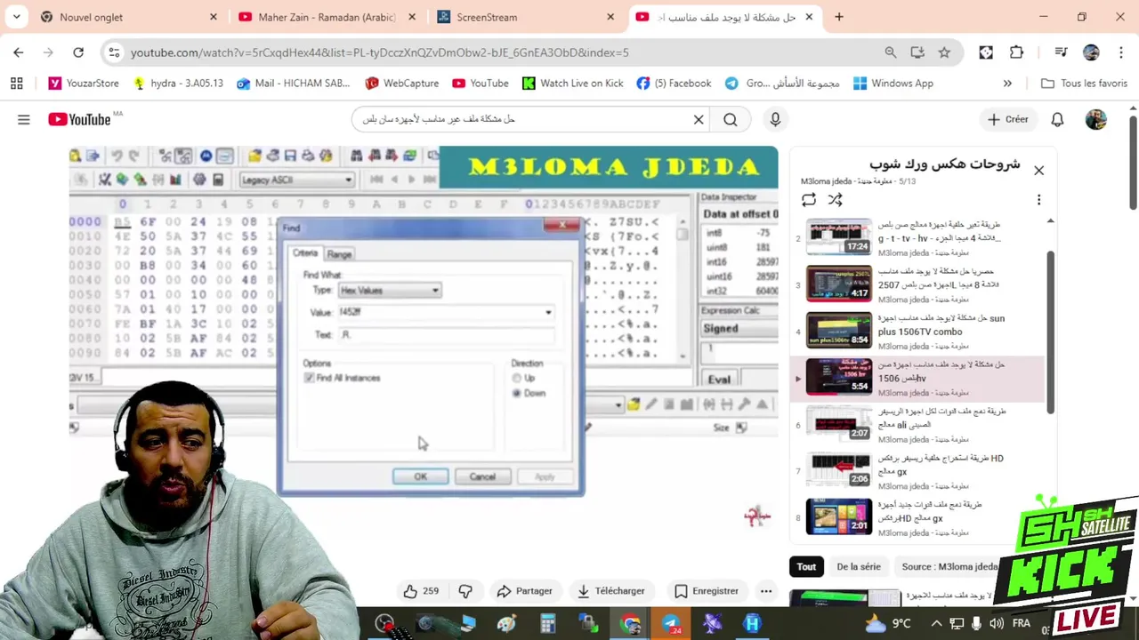Dislike the video

point(465,591)
